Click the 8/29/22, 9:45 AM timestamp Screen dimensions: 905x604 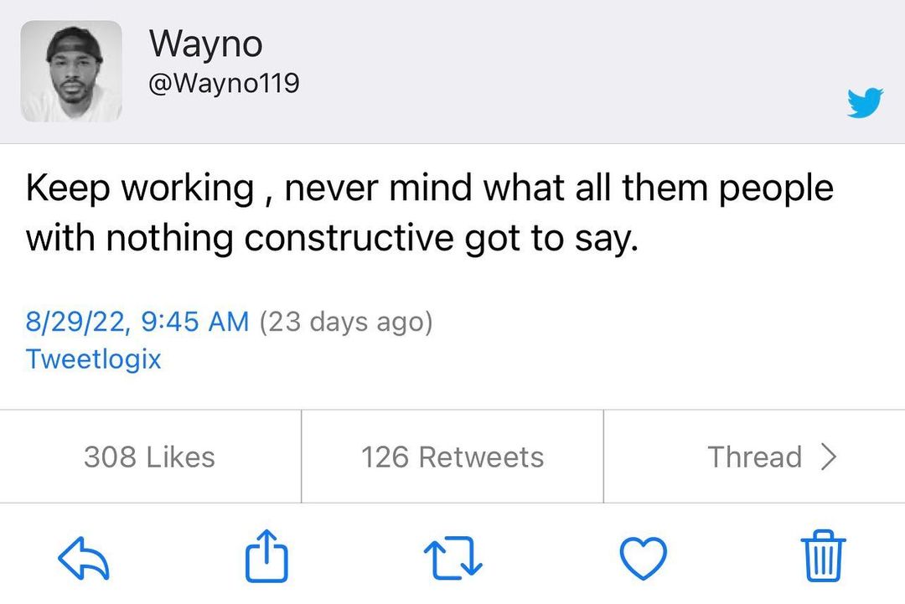(137, 322)
